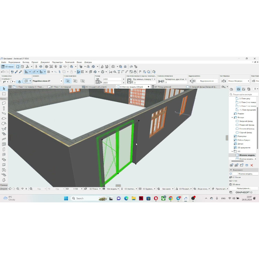The image size is (259, 259).
Task: Toggle the third anchor point option
Action: 82,81
